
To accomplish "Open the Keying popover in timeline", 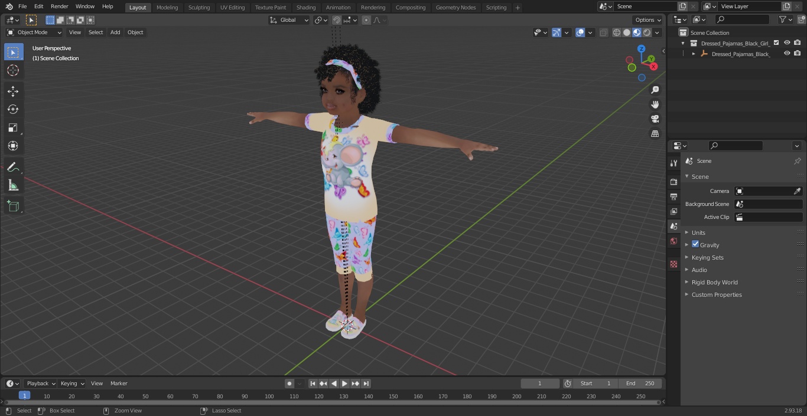I will (72, 384).
